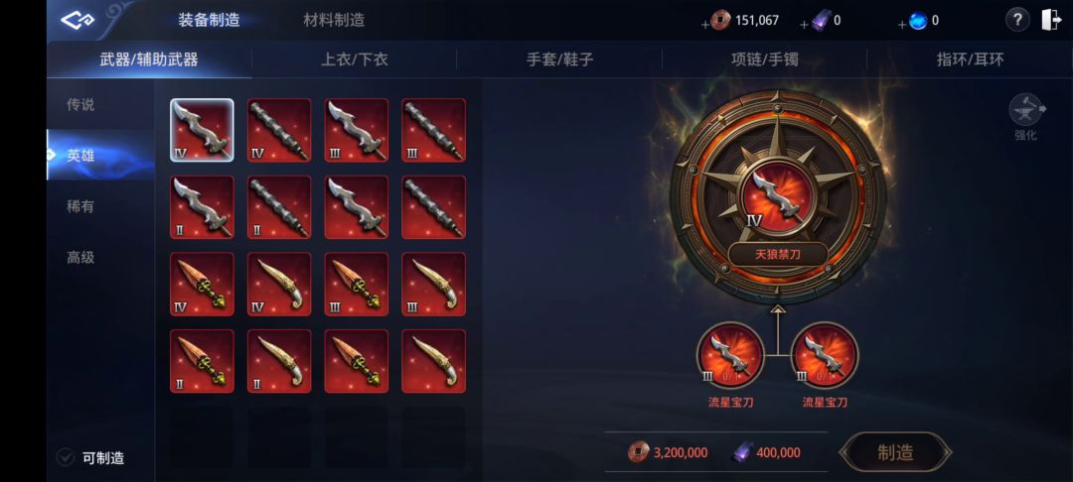Viewport: 1073px width, 482px height.
Task: Select the selected tier IV blade thumbnail
Action: pos(202,130)
